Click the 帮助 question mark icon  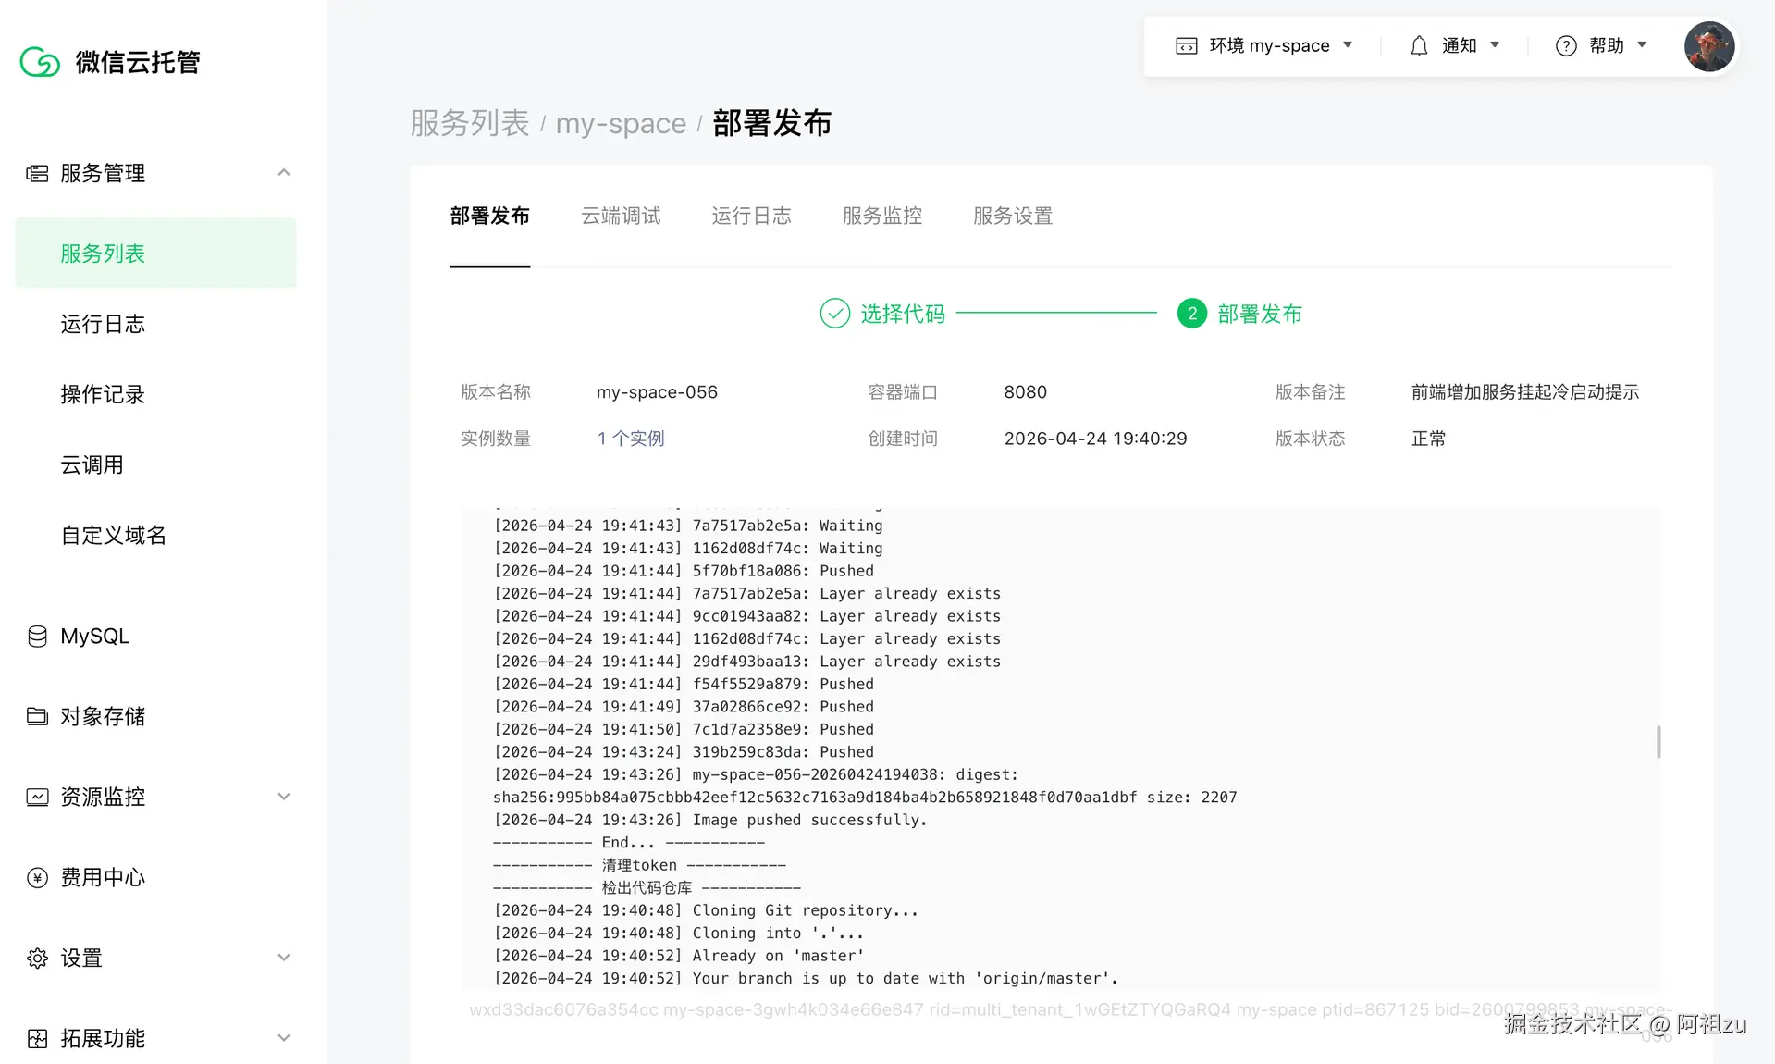pos(1565,44)
